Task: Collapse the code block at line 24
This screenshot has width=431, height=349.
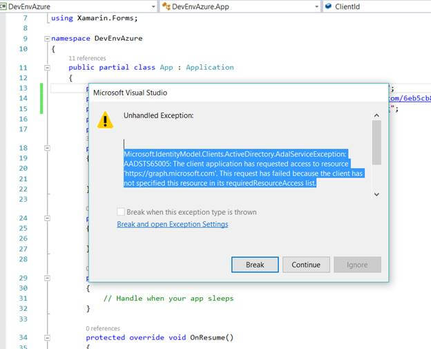Action: [47, 218]
